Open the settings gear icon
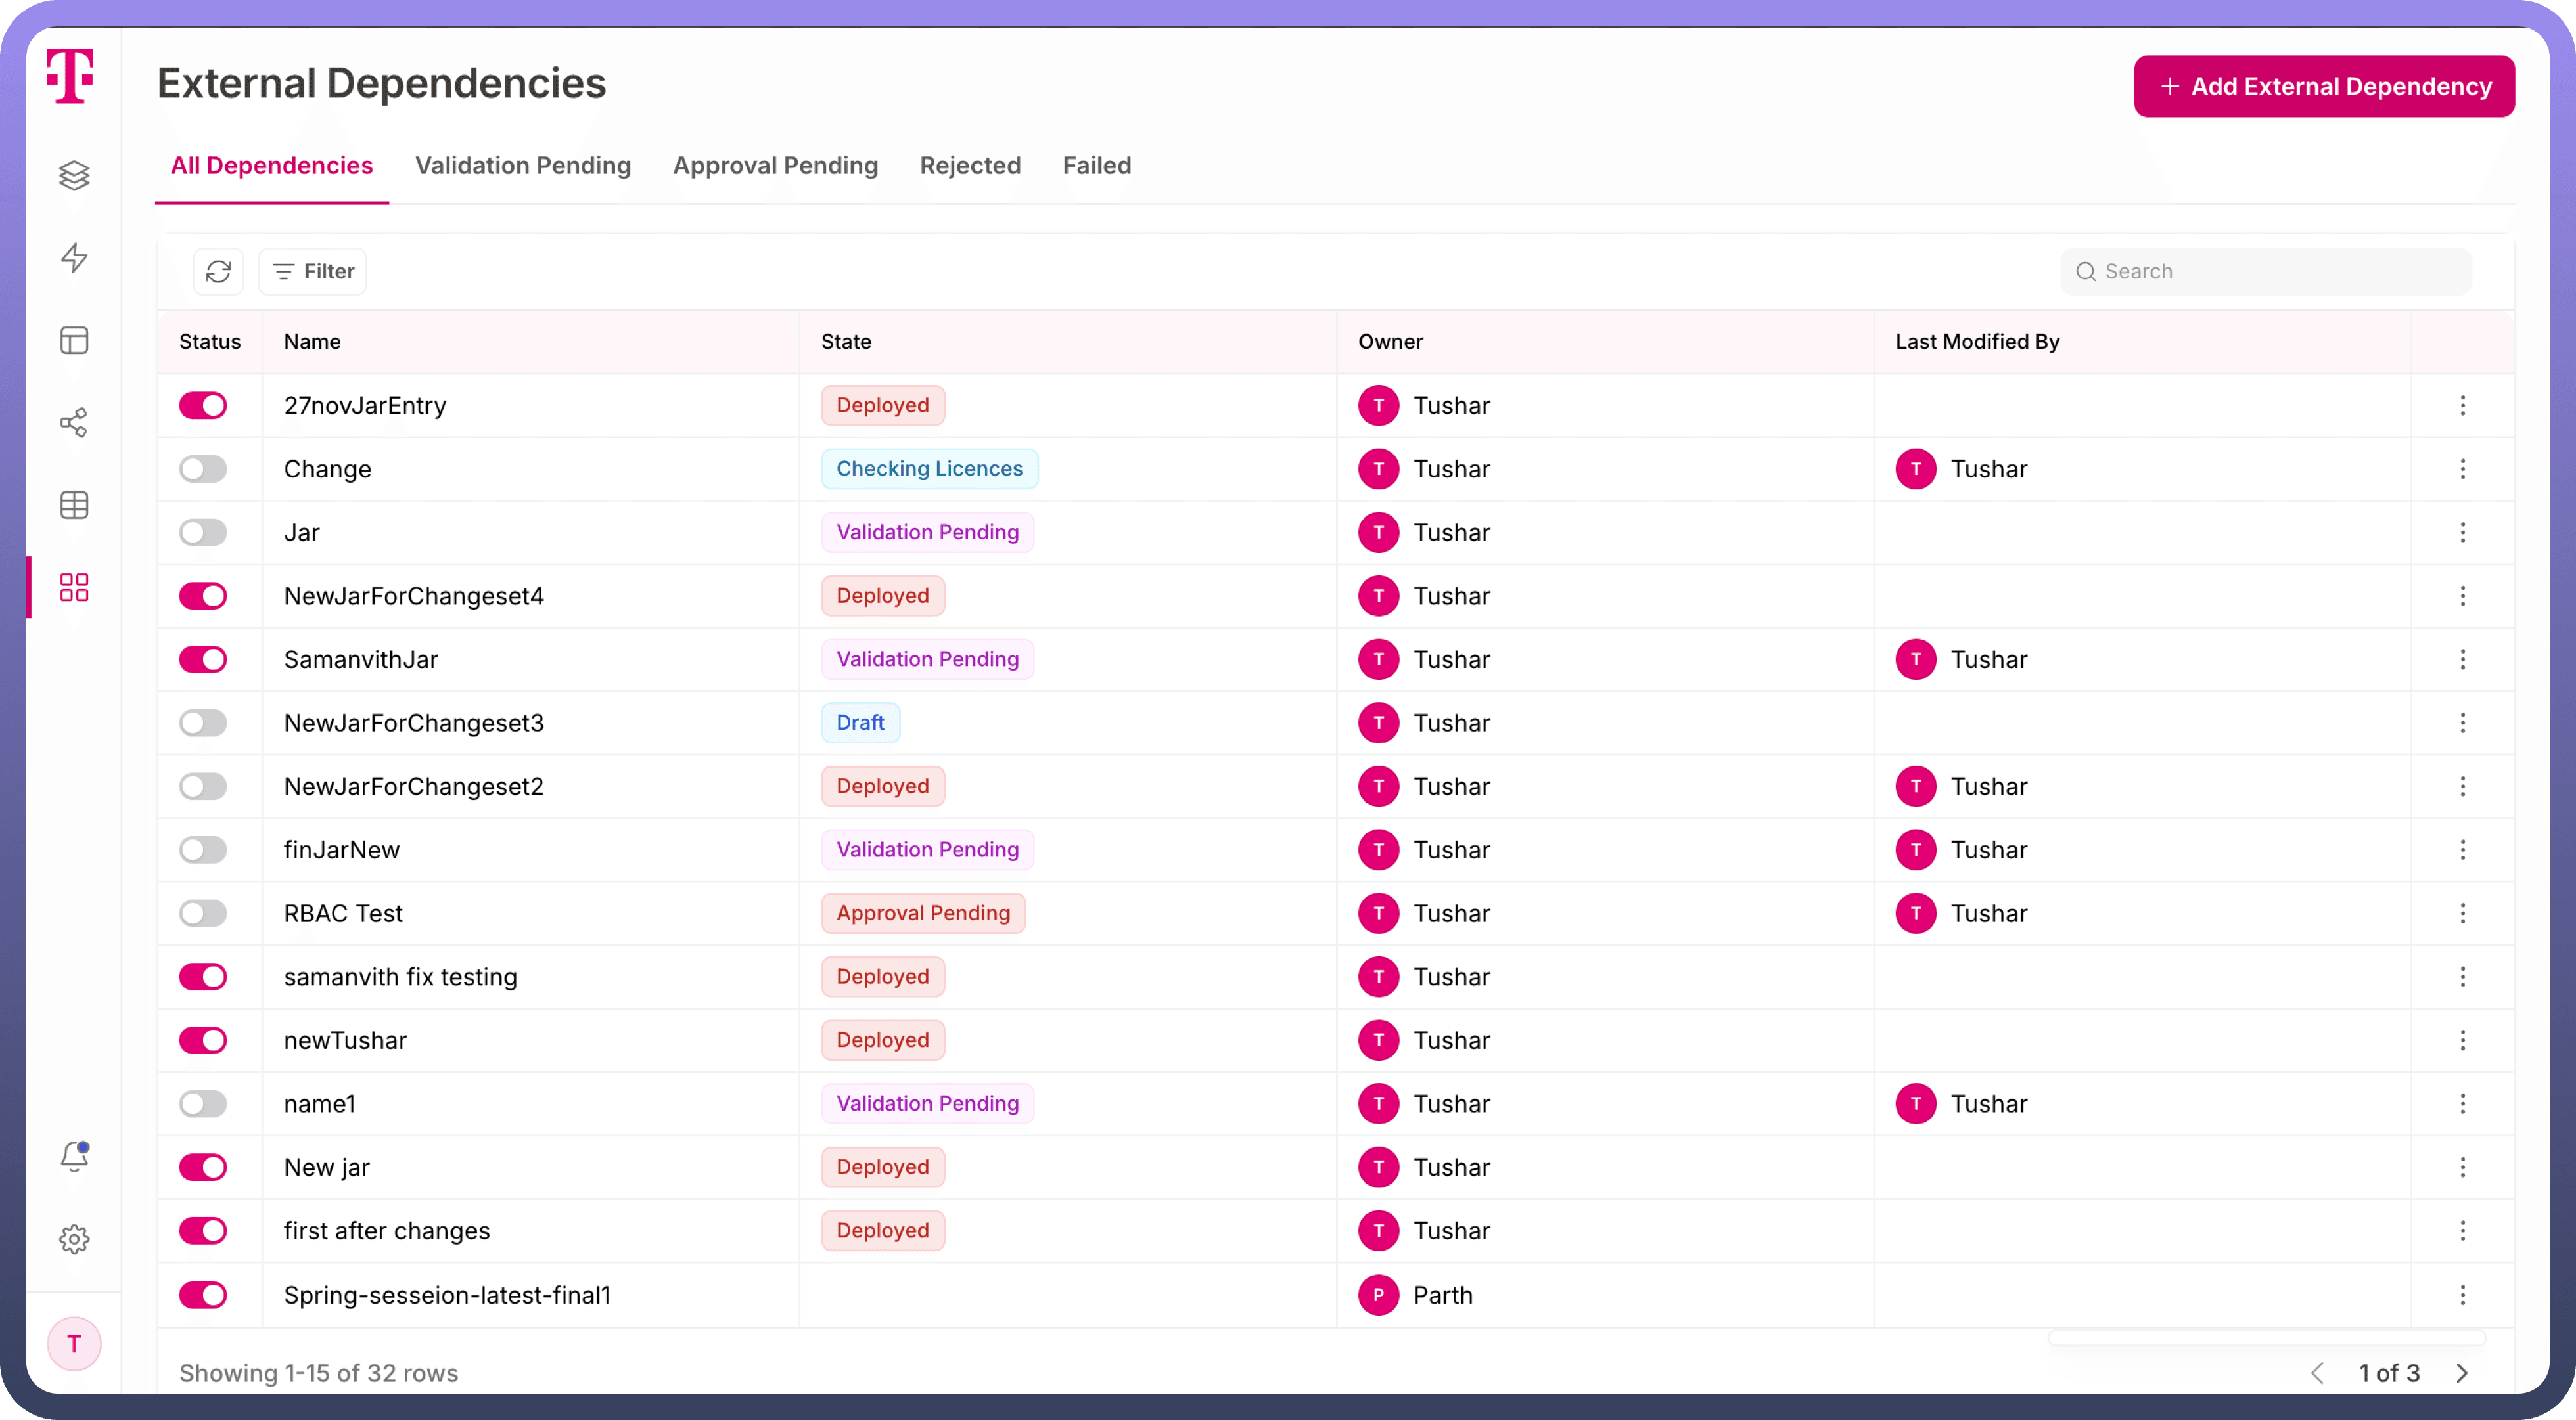The height and width of the screenshot is (1420, 2576). [x=74, y=1240]
